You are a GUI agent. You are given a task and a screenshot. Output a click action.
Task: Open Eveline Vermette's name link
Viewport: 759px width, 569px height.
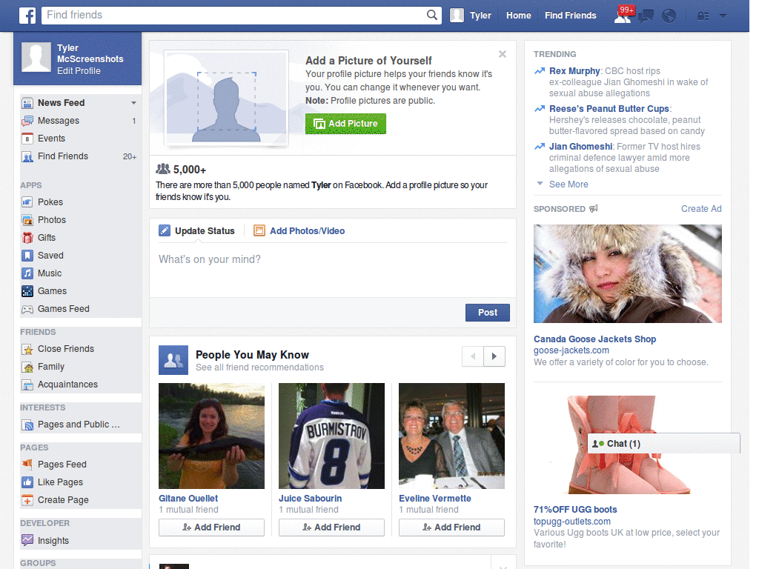click(434, 499)
